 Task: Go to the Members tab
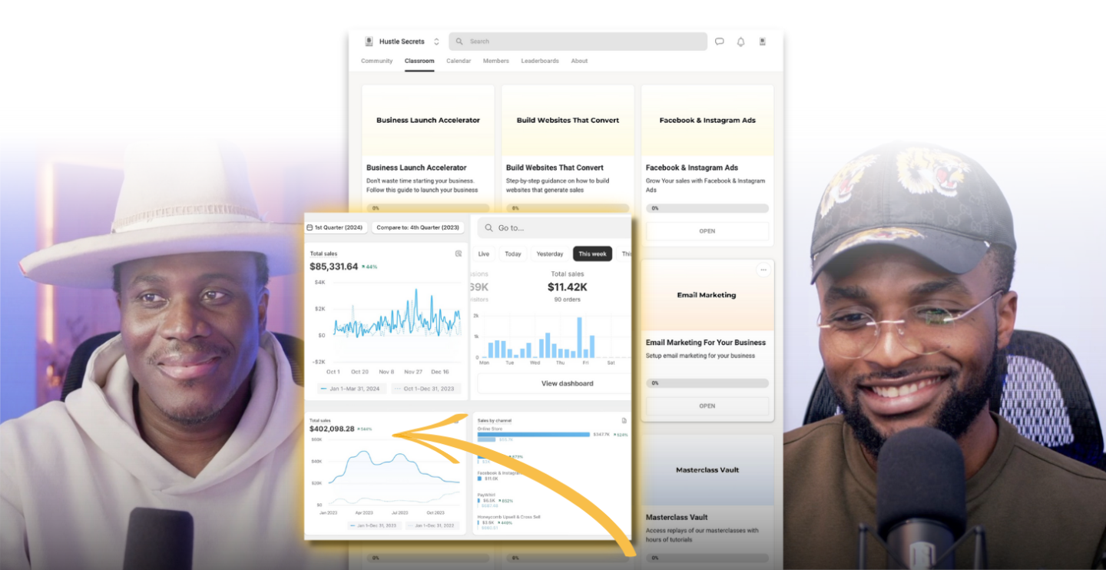click(496, 61)
